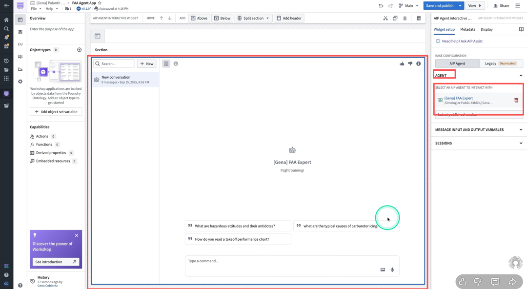Click See introduction in Workshop card
The height and width of the screenshot is (289, 527).
coord(56,262)
